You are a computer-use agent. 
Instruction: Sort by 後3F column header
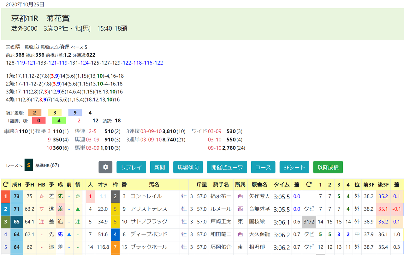(383, 184)
